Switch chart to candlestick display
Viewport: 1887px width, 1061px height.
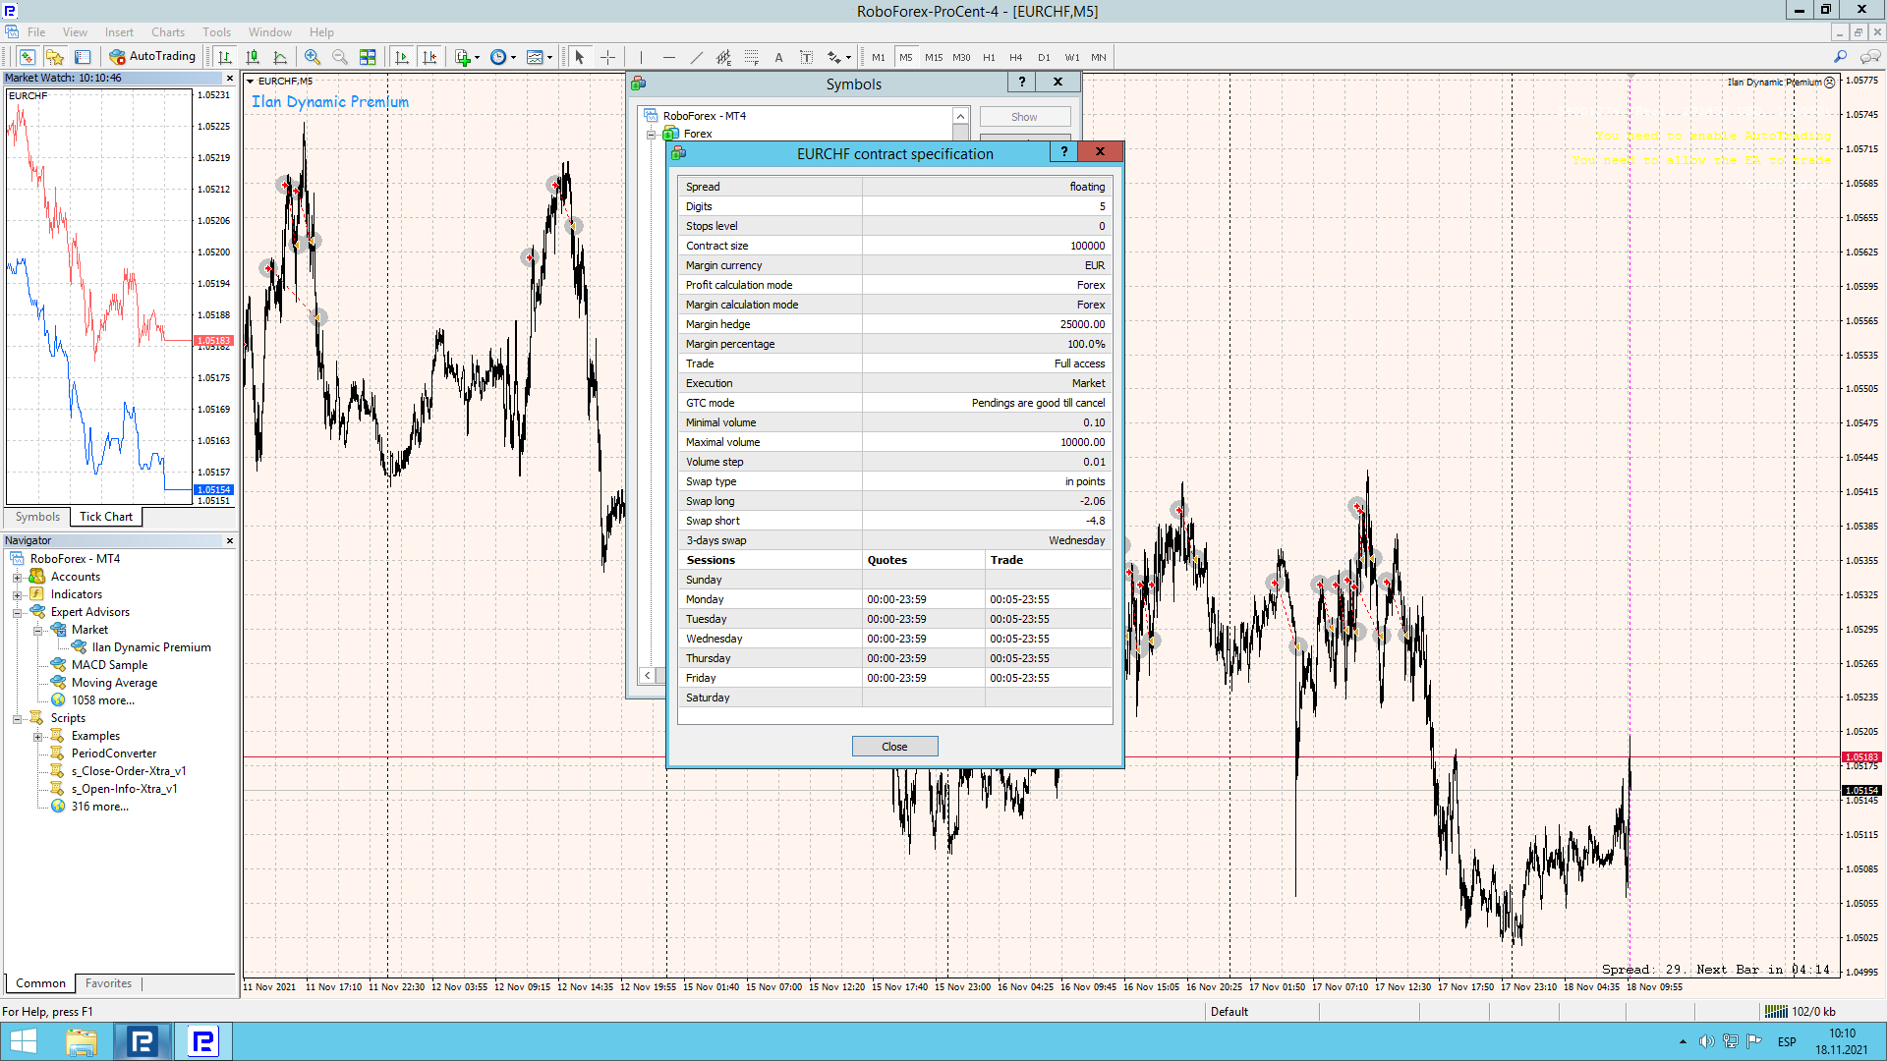click(253, 57)
